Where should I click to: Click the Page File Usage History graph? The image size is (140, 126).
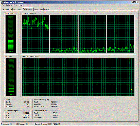click(x=78, y=77)
